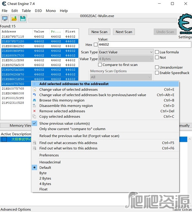Click the New Scan button
The width and height of the screenshot is (192, 212).
pyautogui.click(x=99, y=32)
